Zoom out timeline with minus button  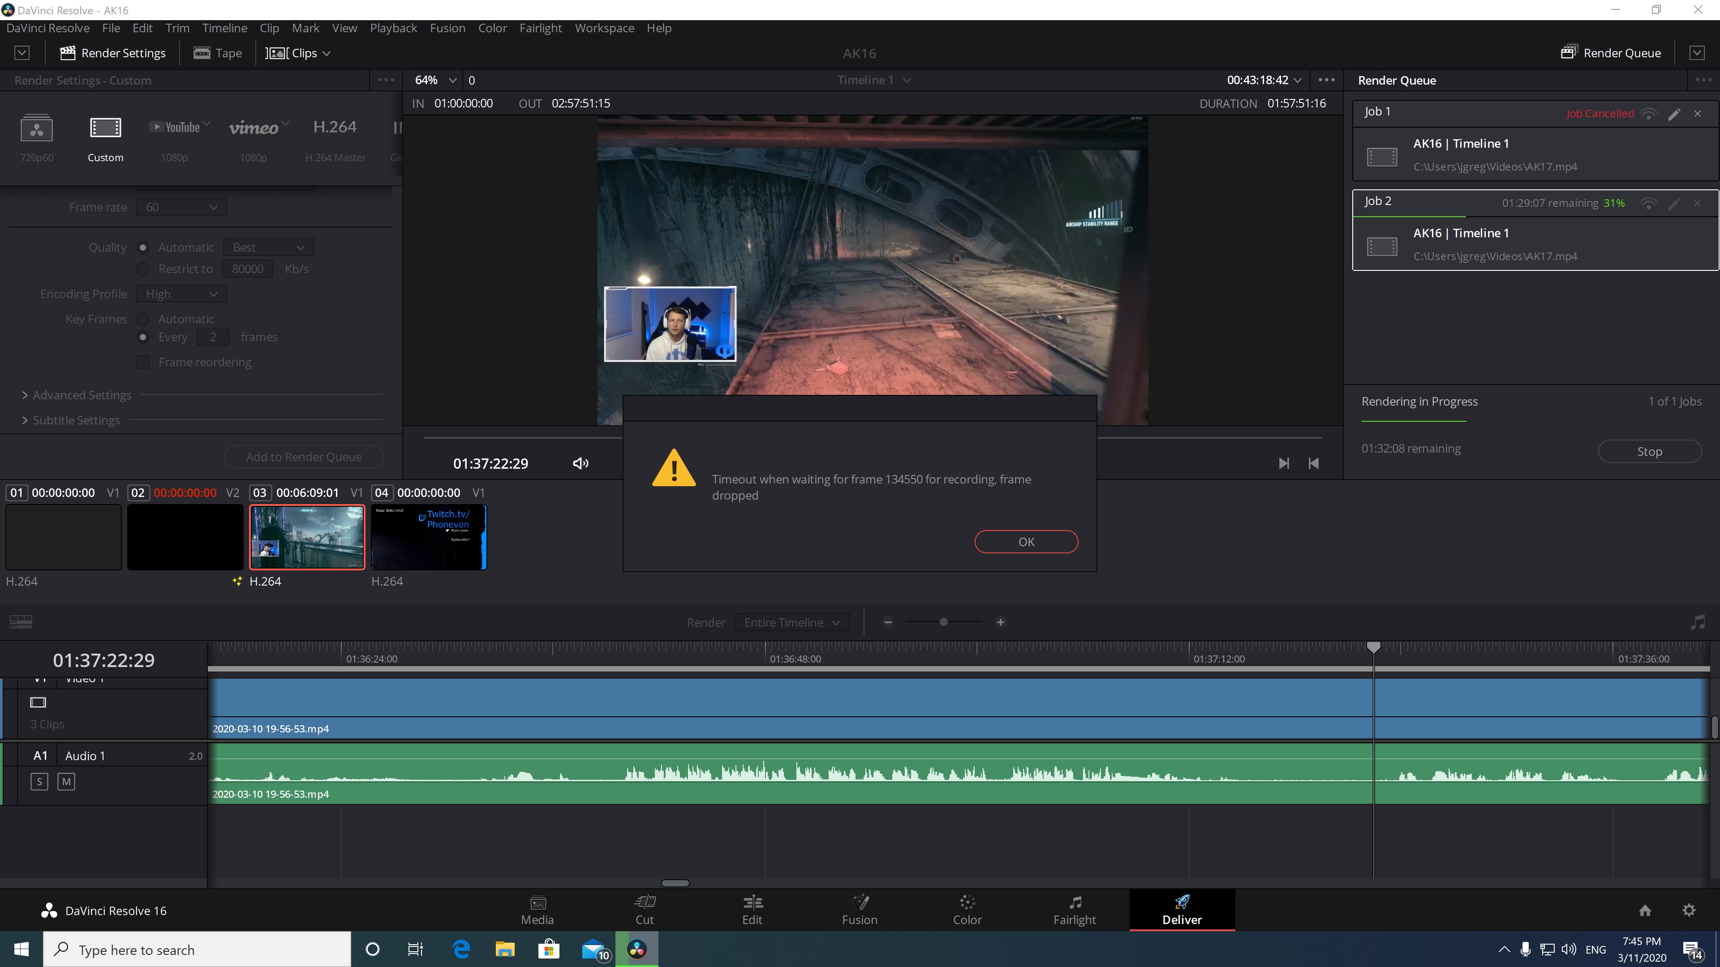click(888, 622)
